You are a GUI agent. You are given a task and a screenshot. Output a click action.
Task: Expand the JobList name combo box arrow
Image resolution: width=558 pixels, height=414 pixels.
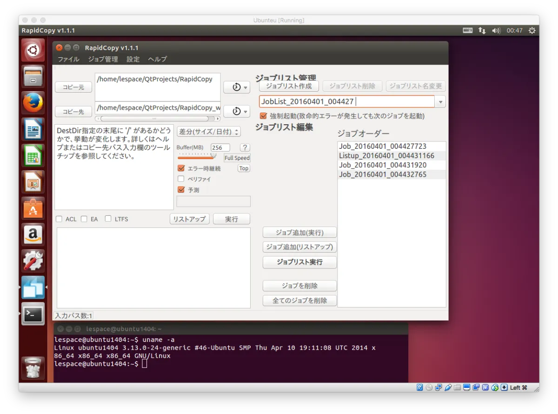click(440, 101)
